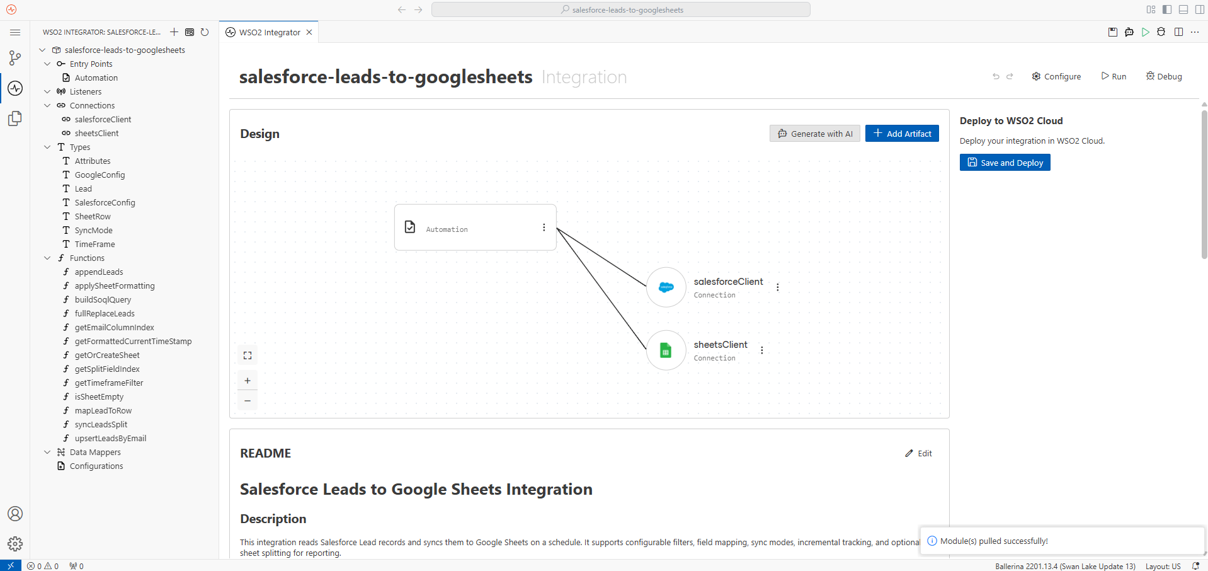Zoom out on the design canvas
The height and width of the screenshot is (571, 1208).
click(248, 401)
